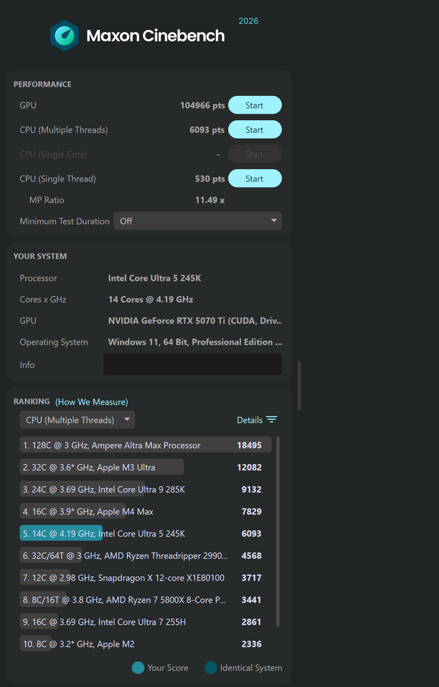Click the Windows 11 operating system value

[x=195, y=342]
